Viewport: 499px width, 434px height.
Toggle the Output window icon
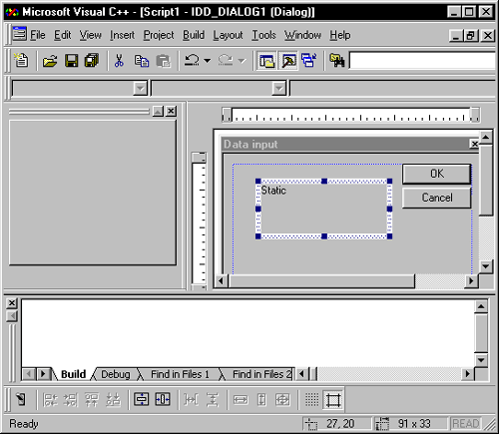click(288, 61)
